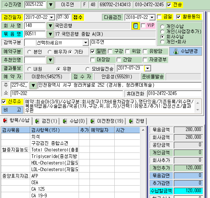Screen dimensions: 210x198
Task: Toggle the 활용동의 checkbox
Action: click(178, 17)
